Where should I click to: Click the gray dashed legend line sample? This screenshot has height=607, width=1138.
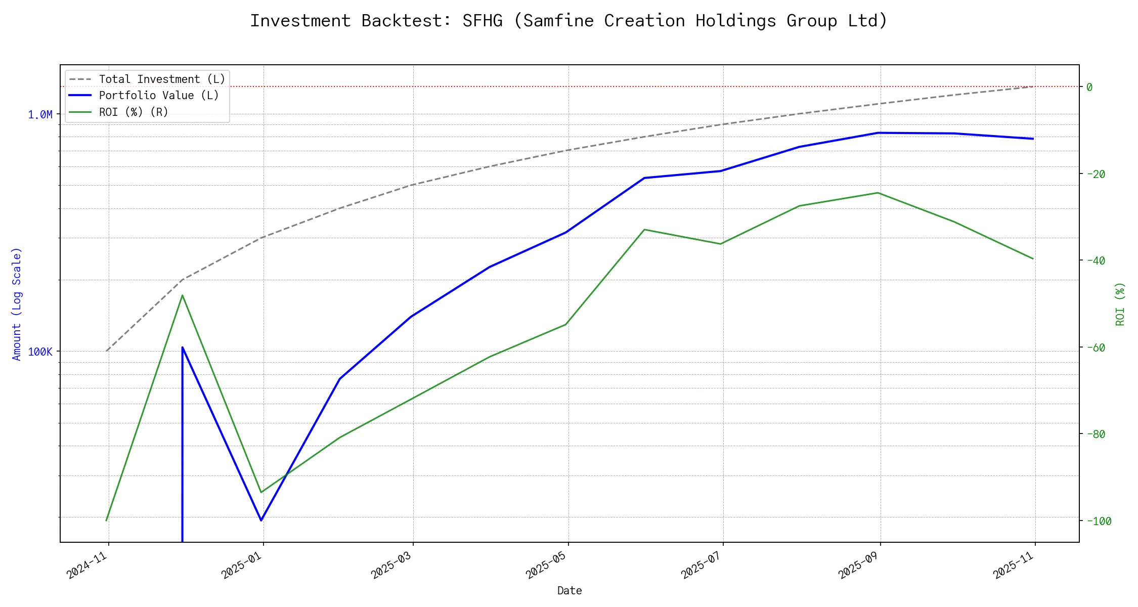pyautogui.click(x=80, y=79)
